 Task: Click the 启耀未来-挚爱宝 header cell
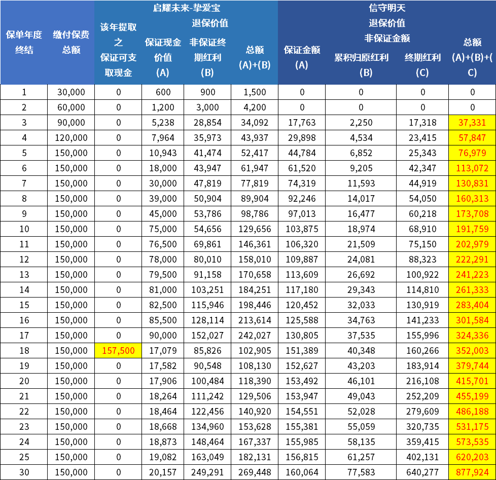tap(186, 8)
